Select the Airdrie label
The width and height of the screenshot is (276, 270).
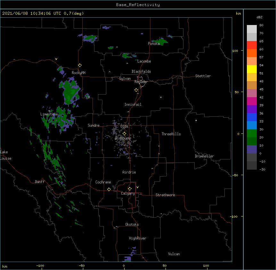click(x=129, y=172)
